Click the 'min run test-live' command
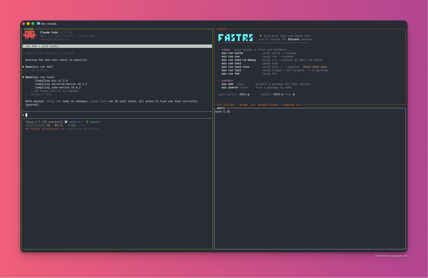428x278 pixels. (235, 67)
